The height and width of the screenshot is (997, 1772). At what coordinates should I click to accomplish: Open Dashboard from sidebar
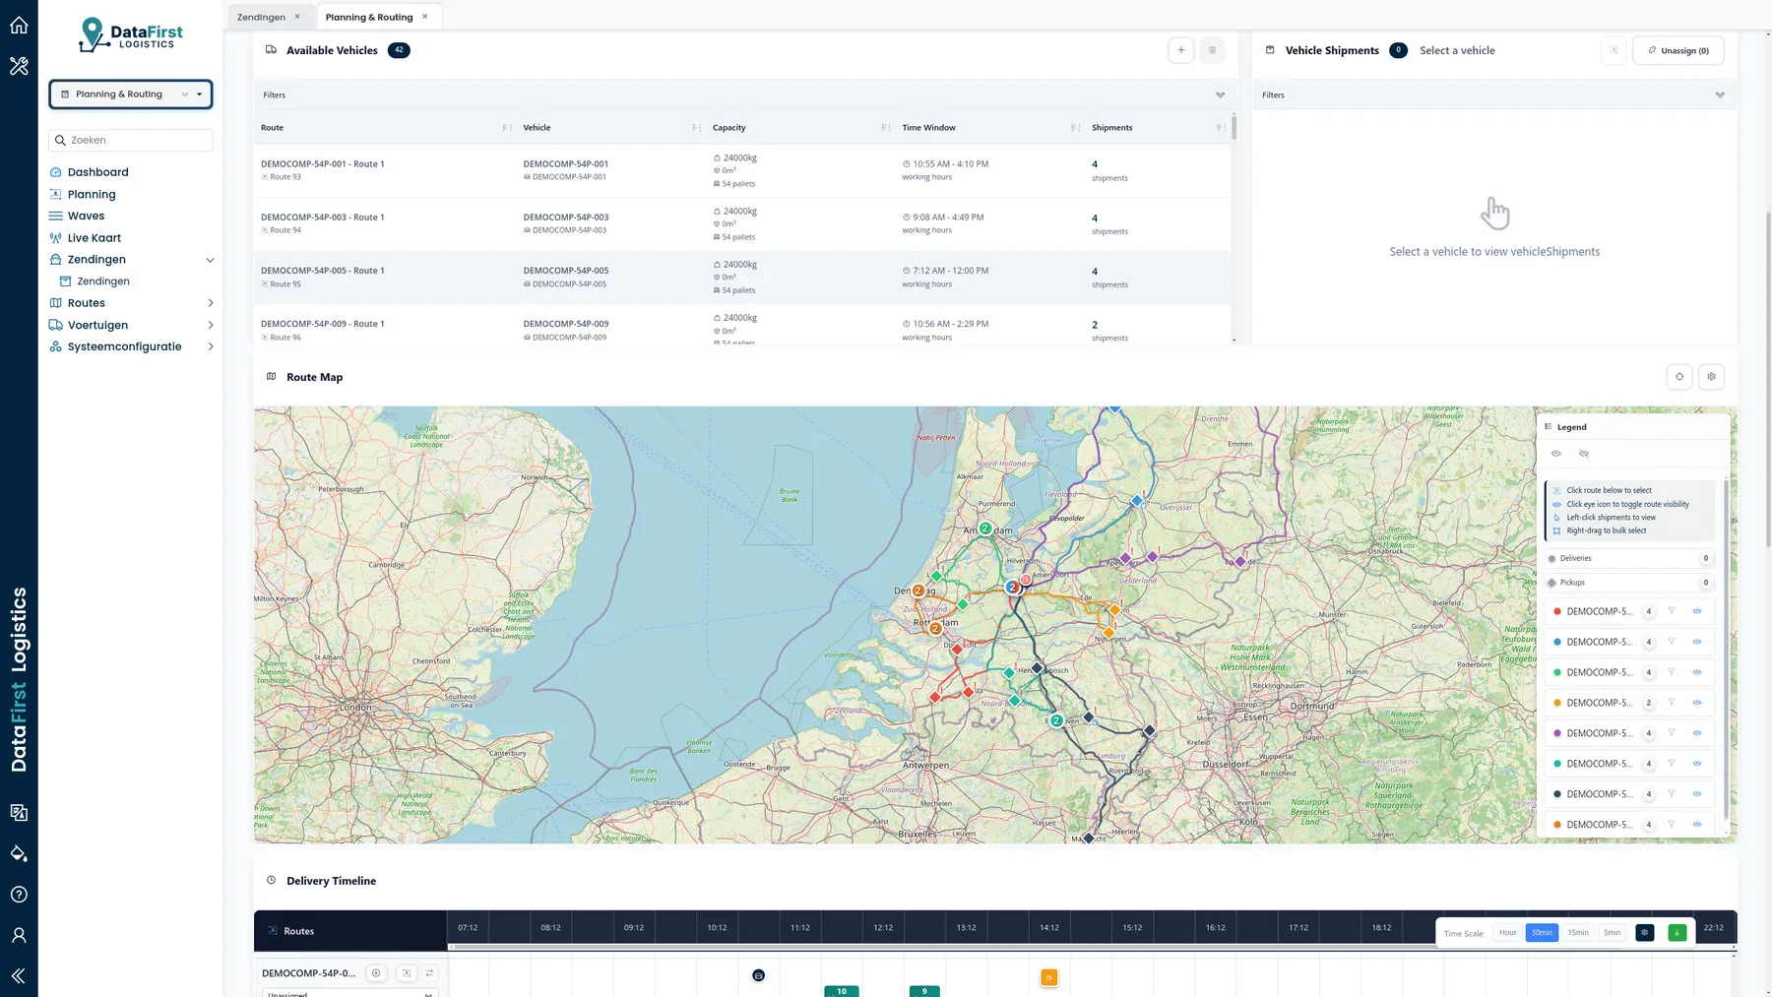click(x=97, y=172)
